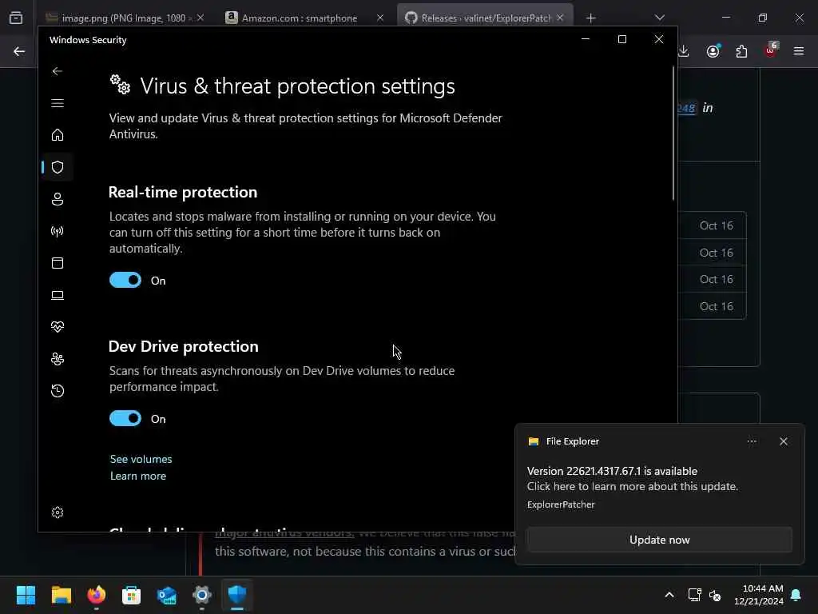This screenshot has height=614, width=818.
Task: Open Outlook from the taskbar
Action: coord(167,594)
